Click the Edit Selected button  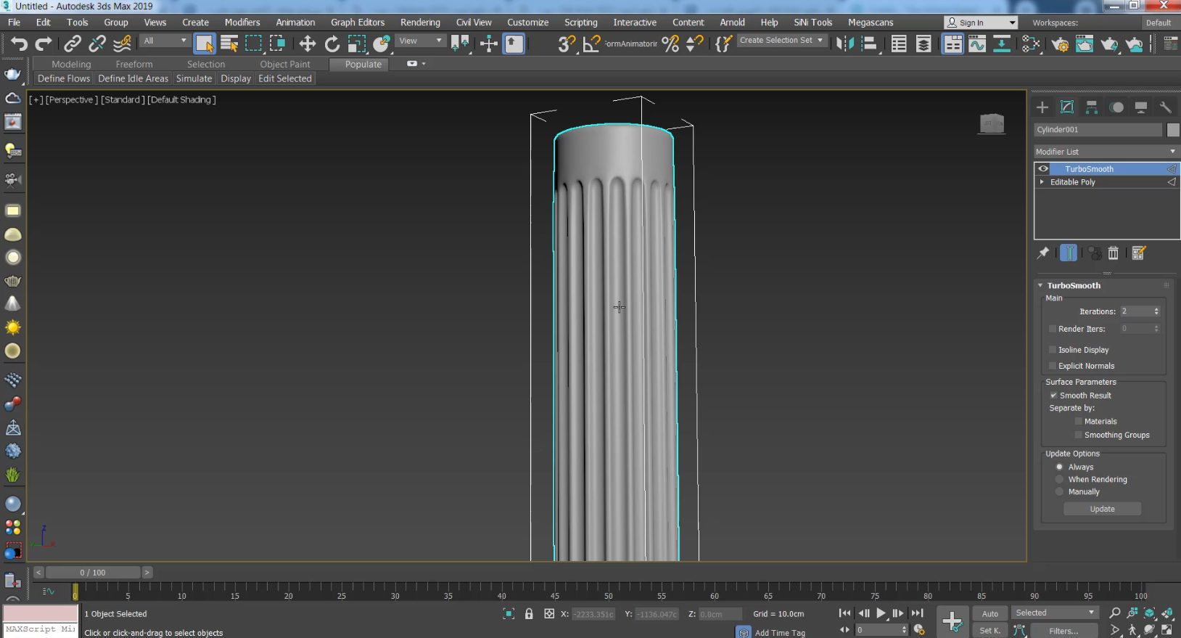tap(285, 78)
